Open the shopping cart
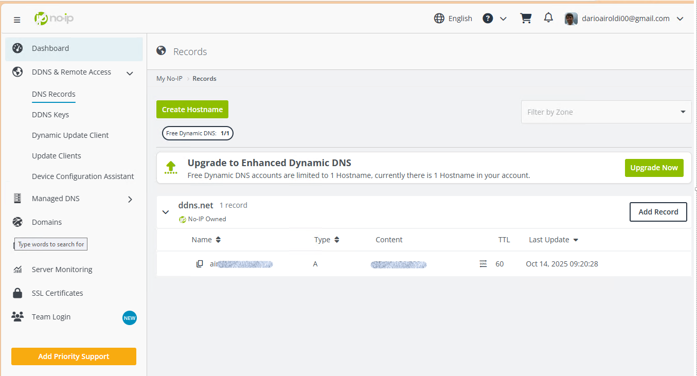 pyautogui.click(x=525, y=19)
